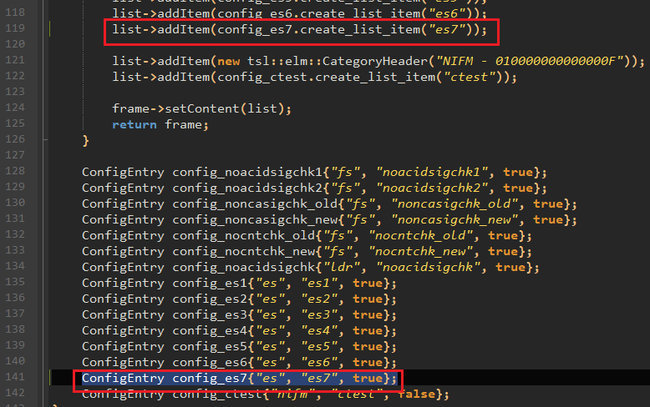The width and height of the screenshot is (650, 407).
Task: Select line number 135 in the gutter
Action: (15, 282)
